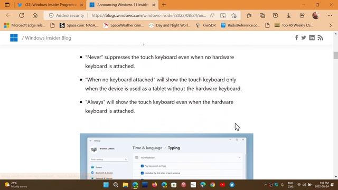Open a new browser tab
This screenshot has height=190, width=338.
pos(164,5)
